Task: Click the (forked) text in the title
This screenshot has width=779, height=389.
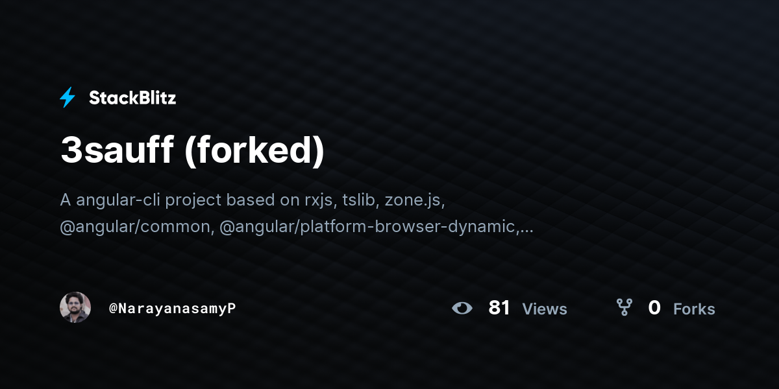Action: tap(254, 151)
